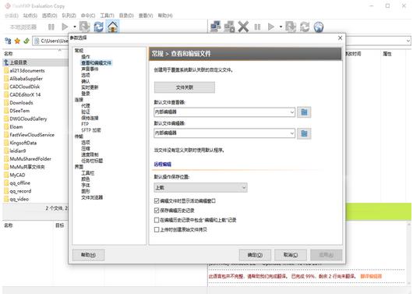Open the 工具(T) menu
The image size is (413, 294).
point(108,16)
